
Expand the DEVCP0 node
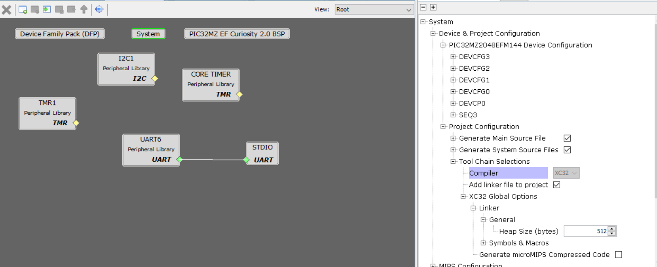453,103
